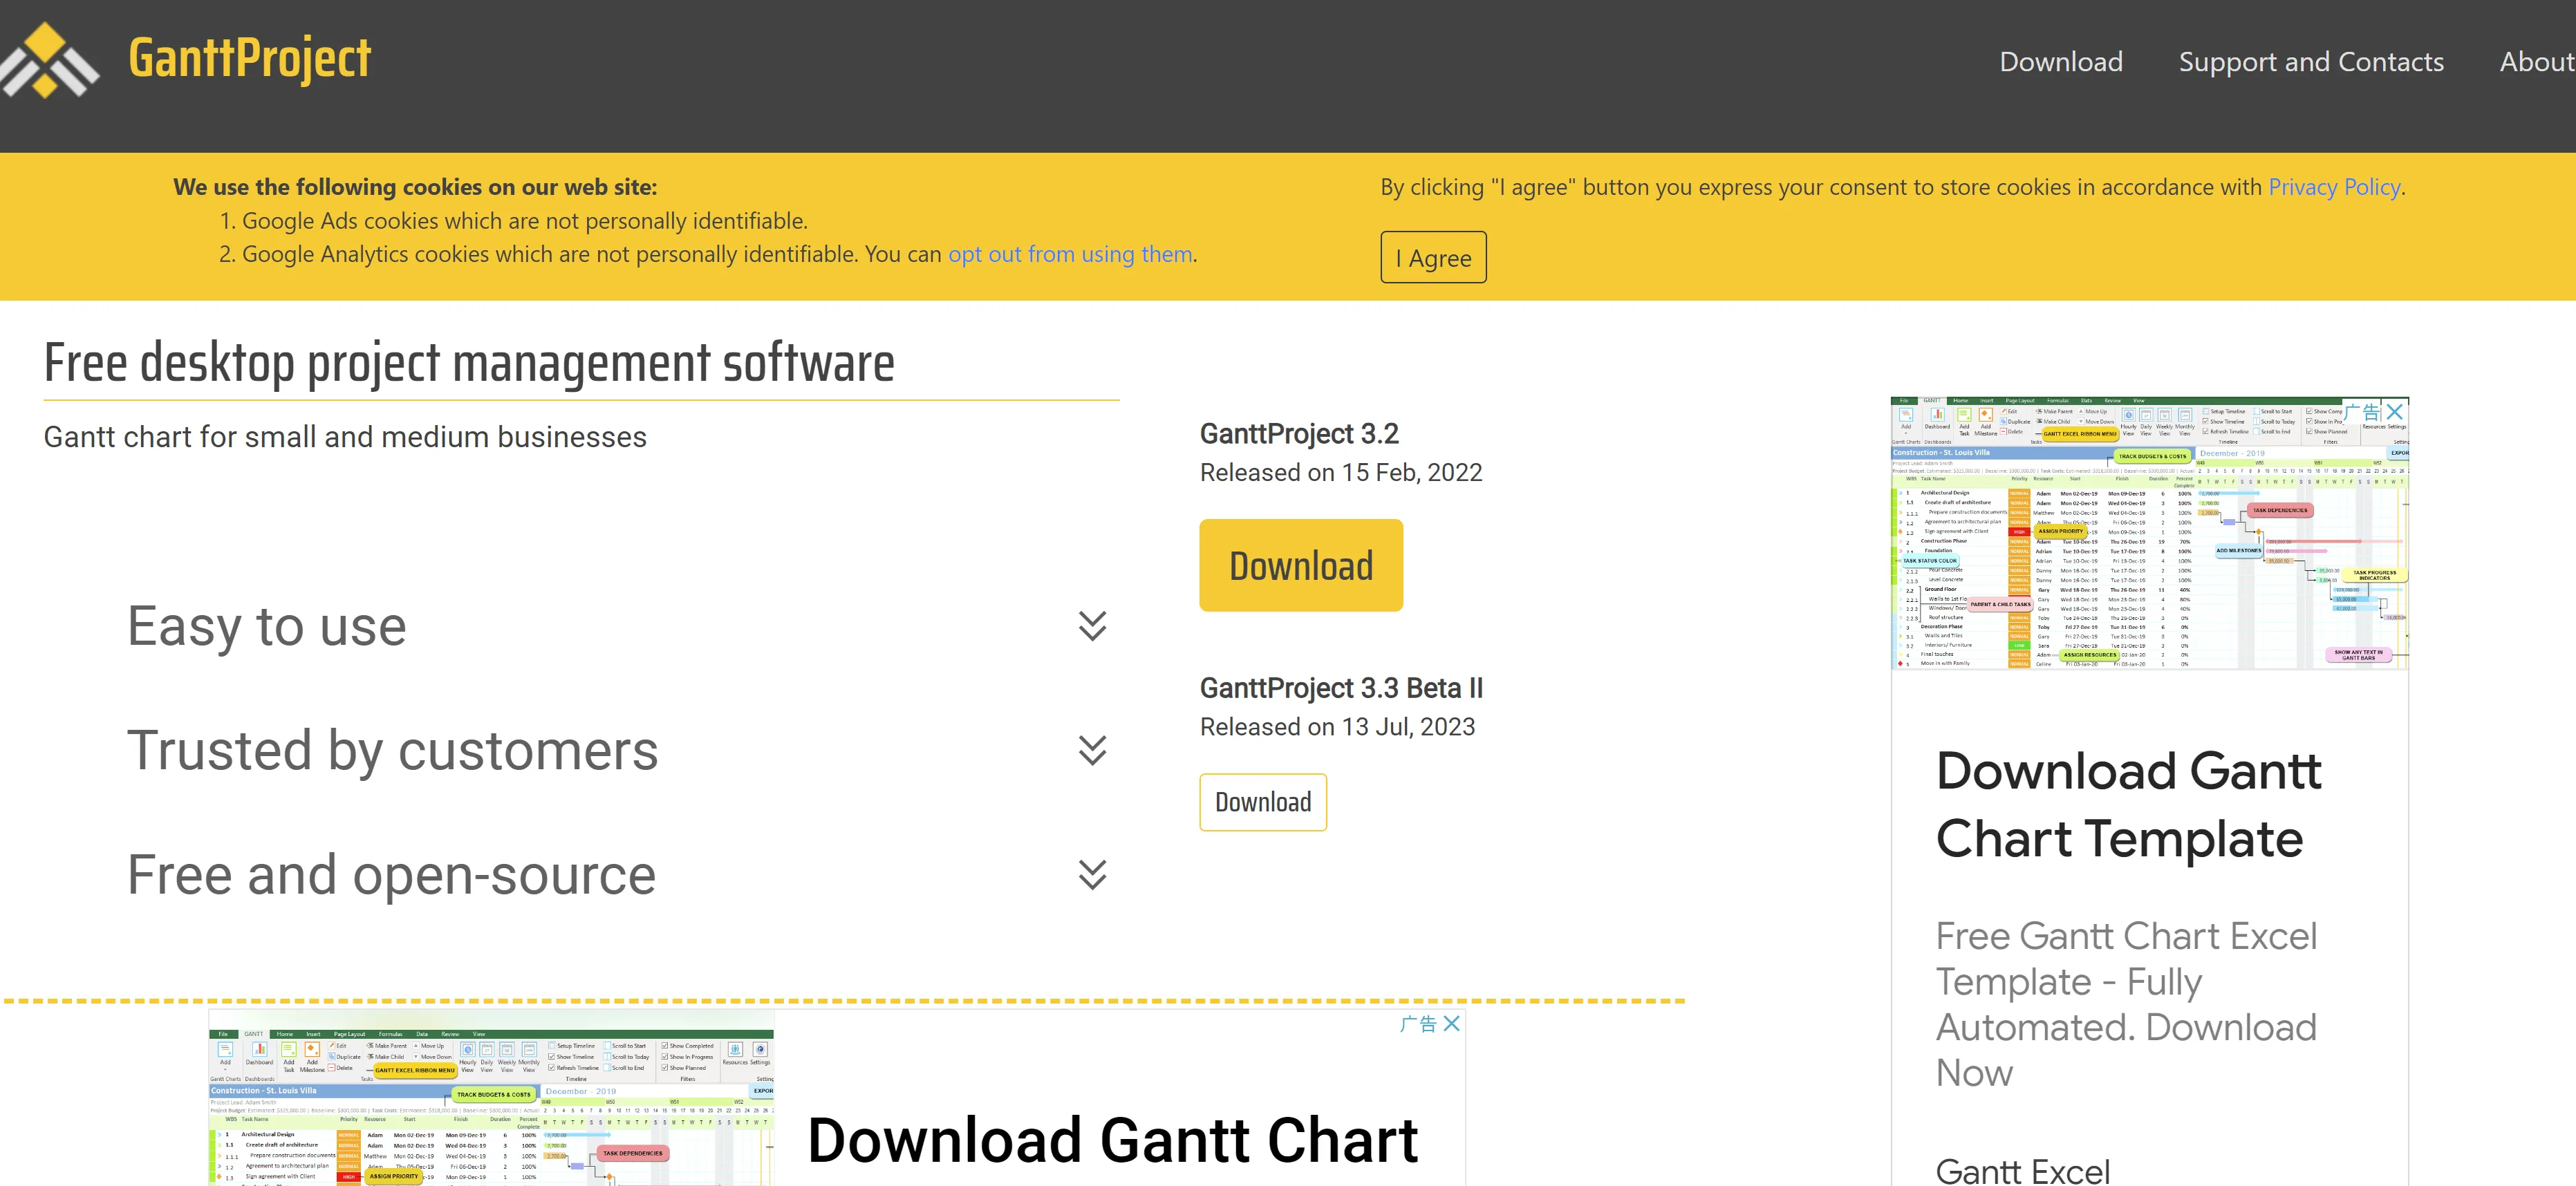Click Download Gantt Chart Template ad headline

(2127, 805)
